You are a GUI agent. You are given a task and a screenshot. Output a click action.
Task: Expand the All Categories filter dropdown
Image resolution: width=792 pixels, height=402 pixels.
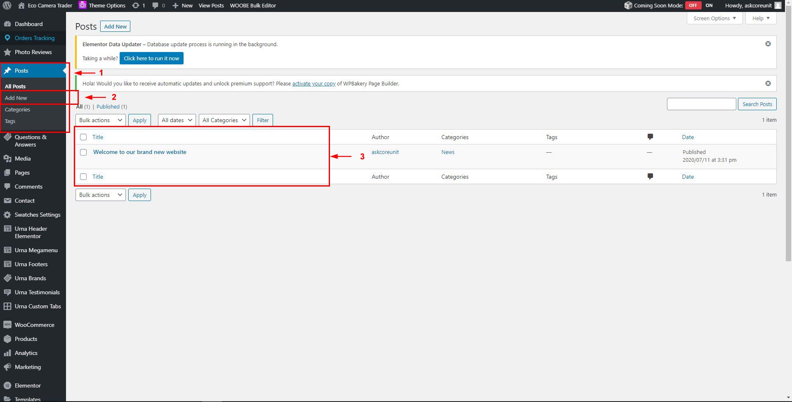224,120
